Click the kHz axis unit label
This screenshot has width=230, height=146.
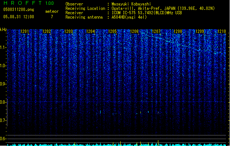point(3,30)
